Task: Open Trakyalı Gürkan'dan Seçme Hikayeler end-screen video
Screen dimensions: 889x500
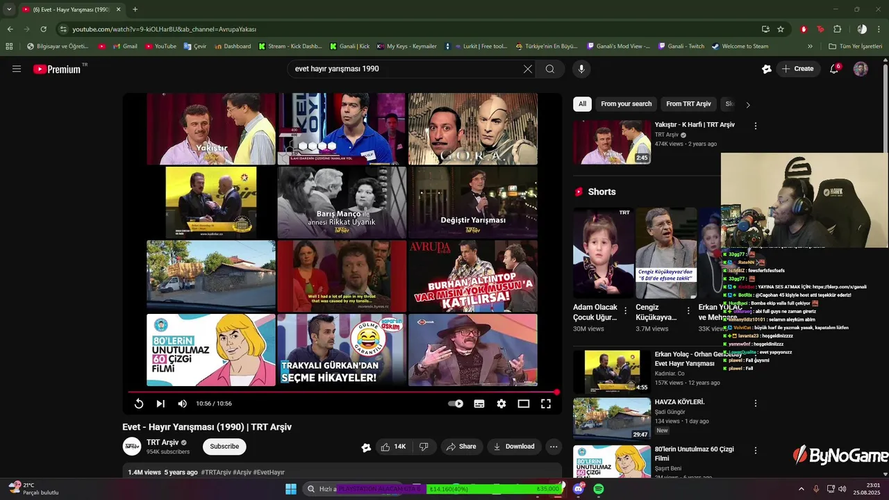Action: (x=342, y=350)
